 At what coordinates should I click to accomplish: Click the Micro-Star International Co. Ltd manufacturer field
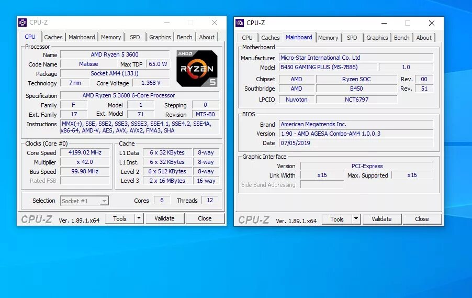(356, 58)
